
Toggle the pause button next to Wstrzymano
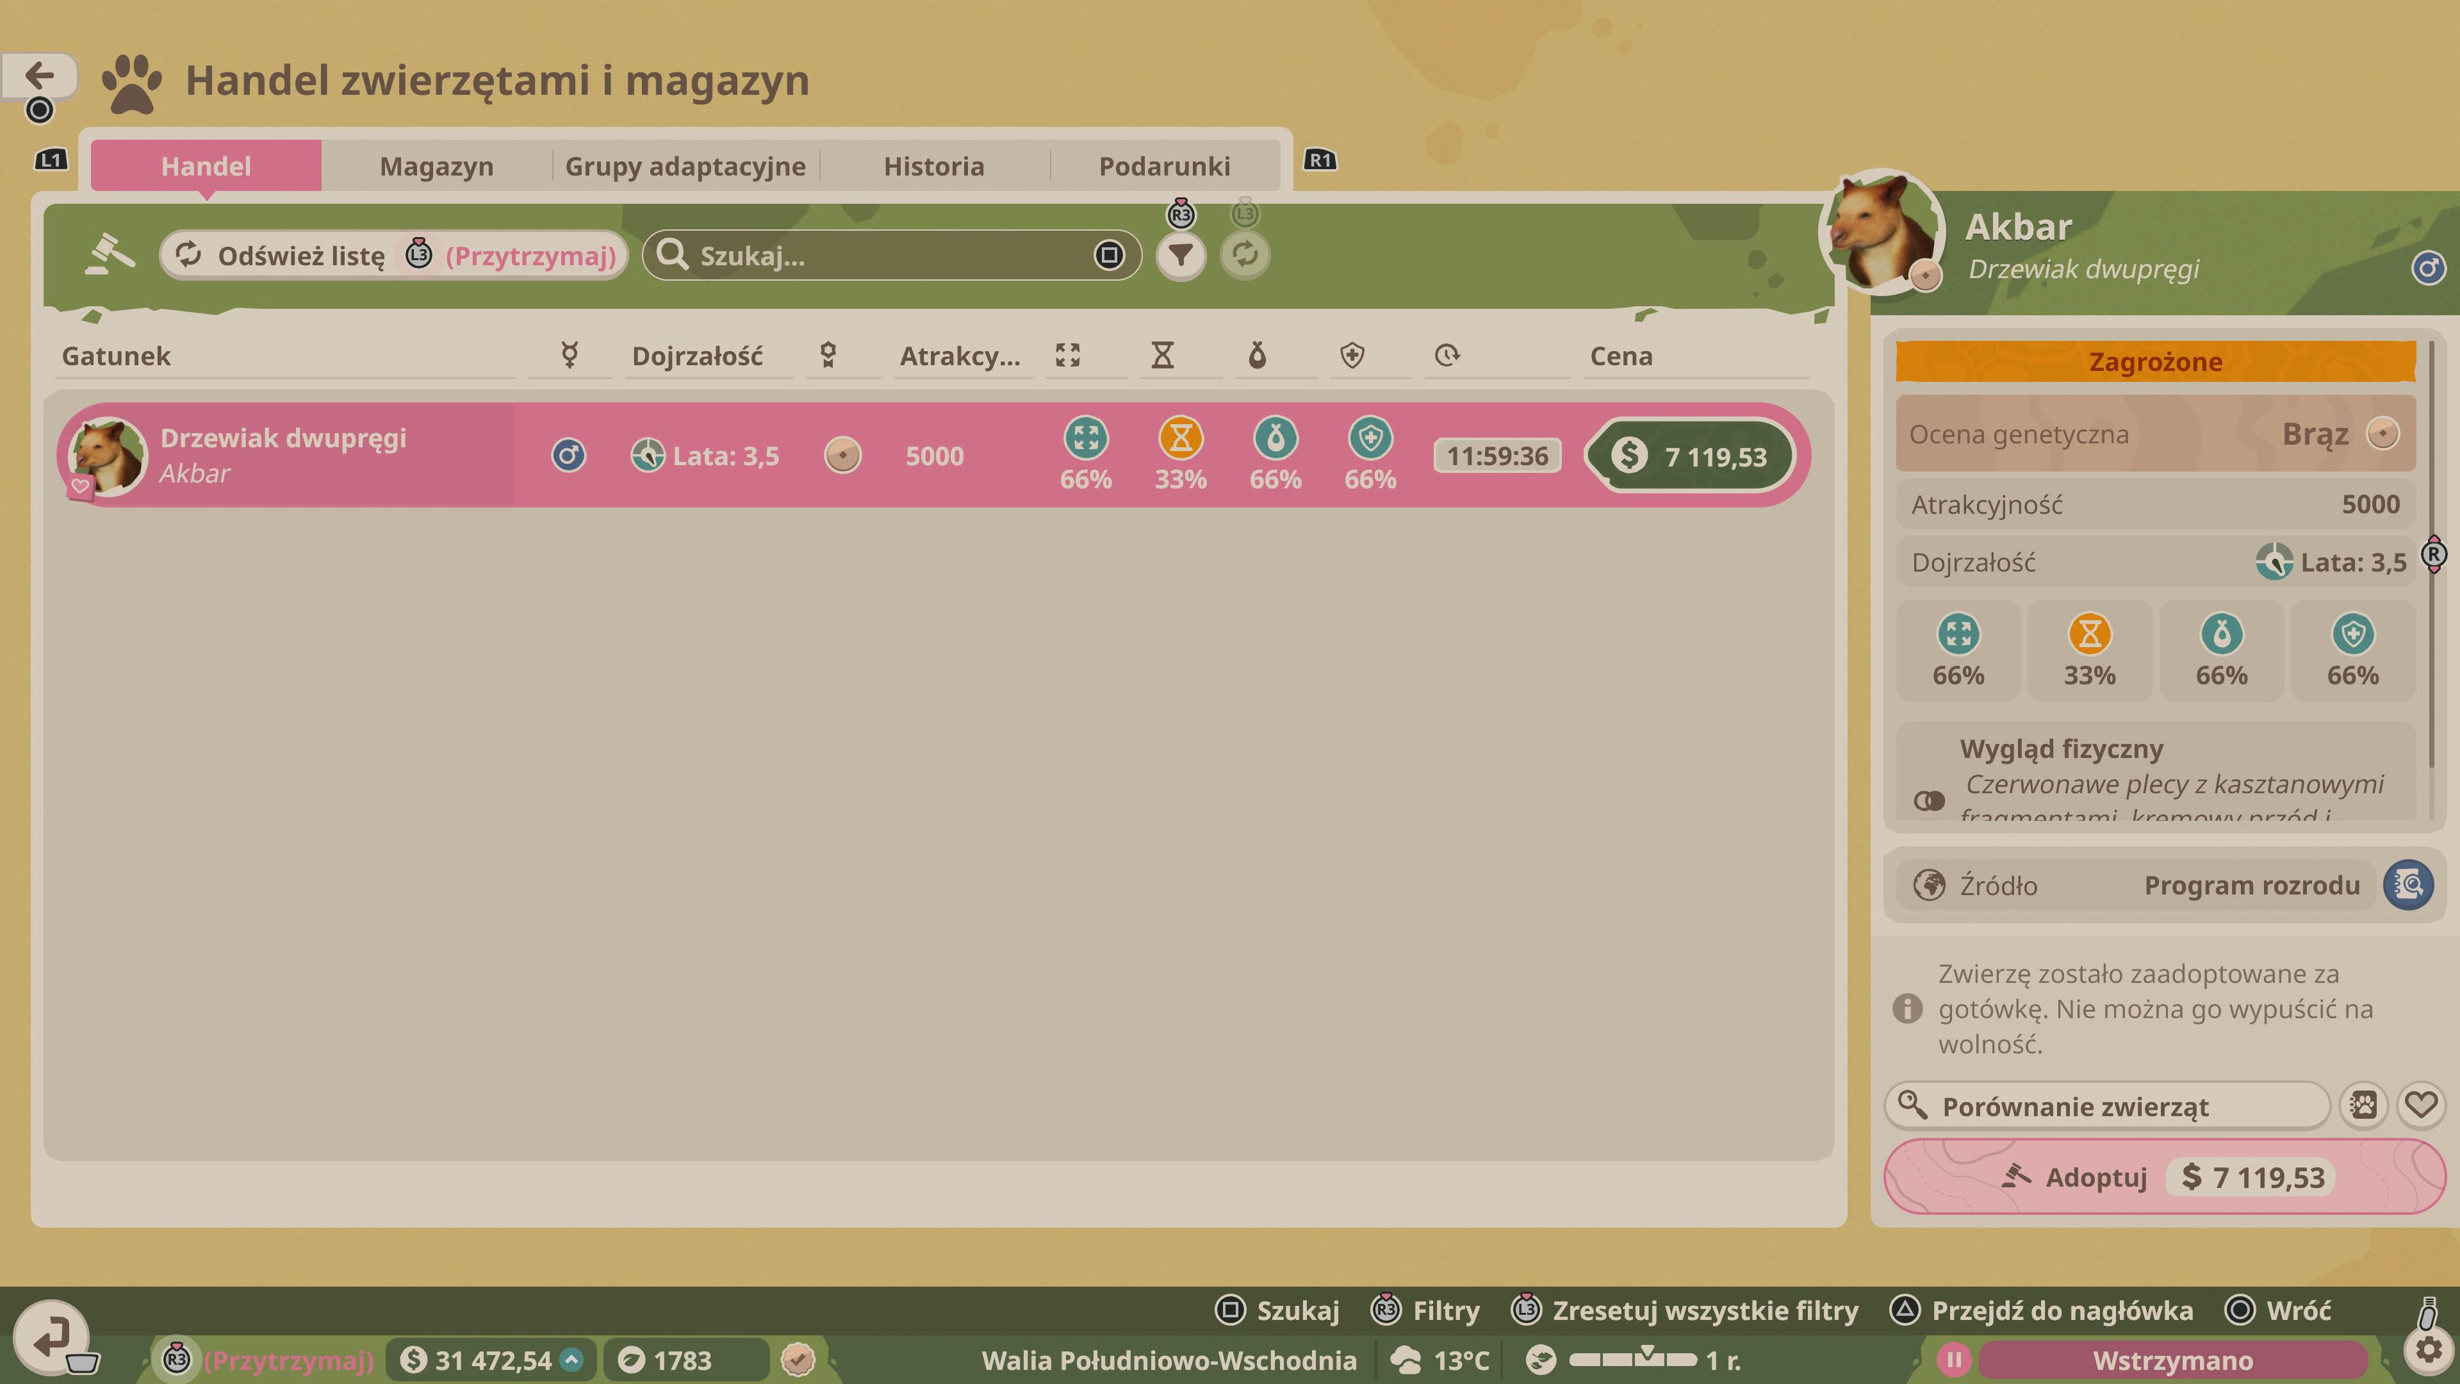point(1955,1360)
